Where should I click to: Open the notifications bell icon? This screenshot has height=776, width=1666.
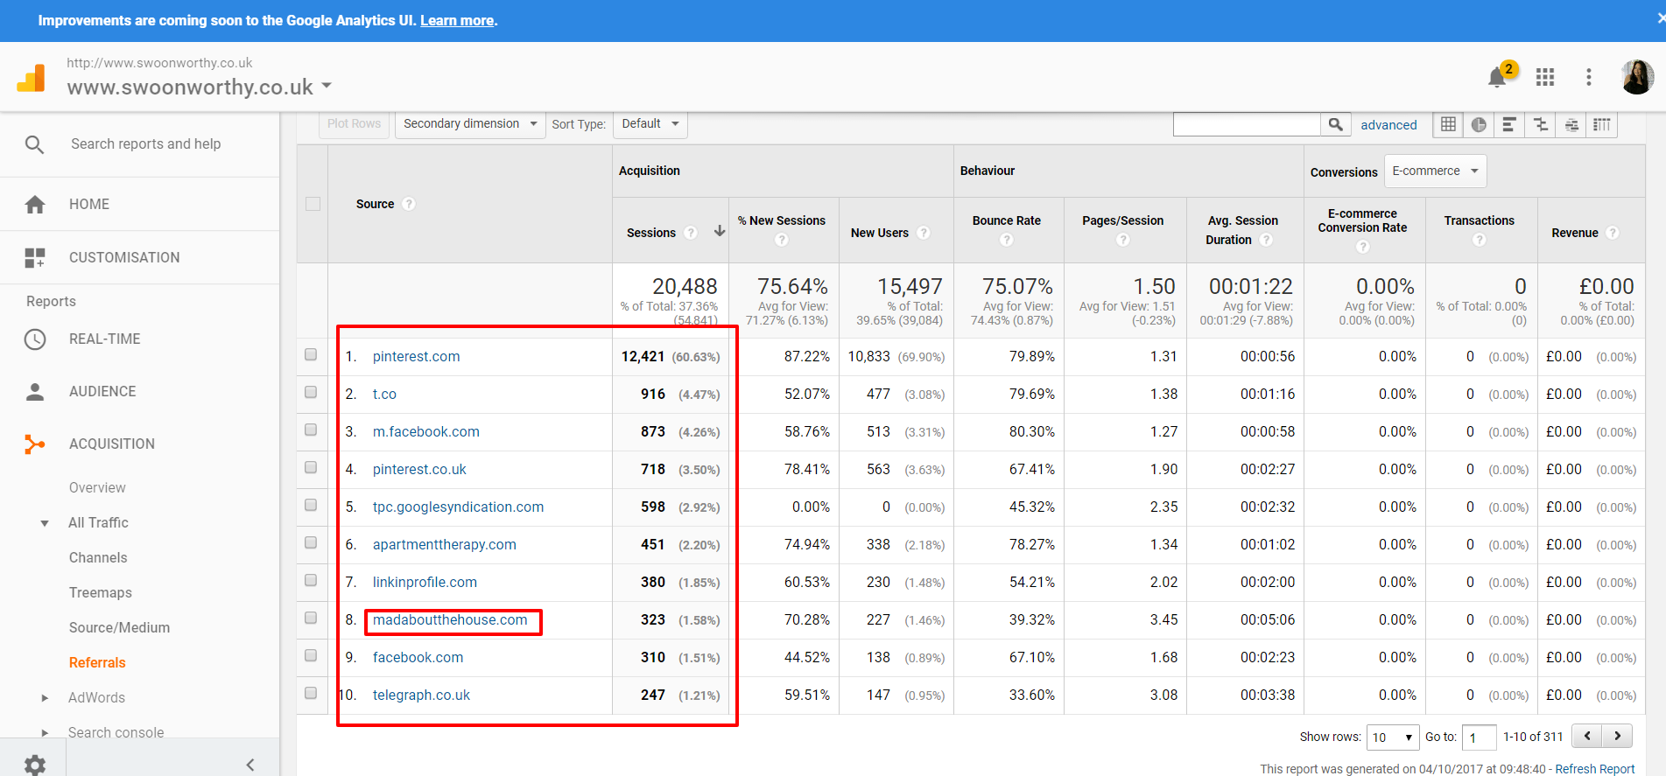pos(1498,78)
